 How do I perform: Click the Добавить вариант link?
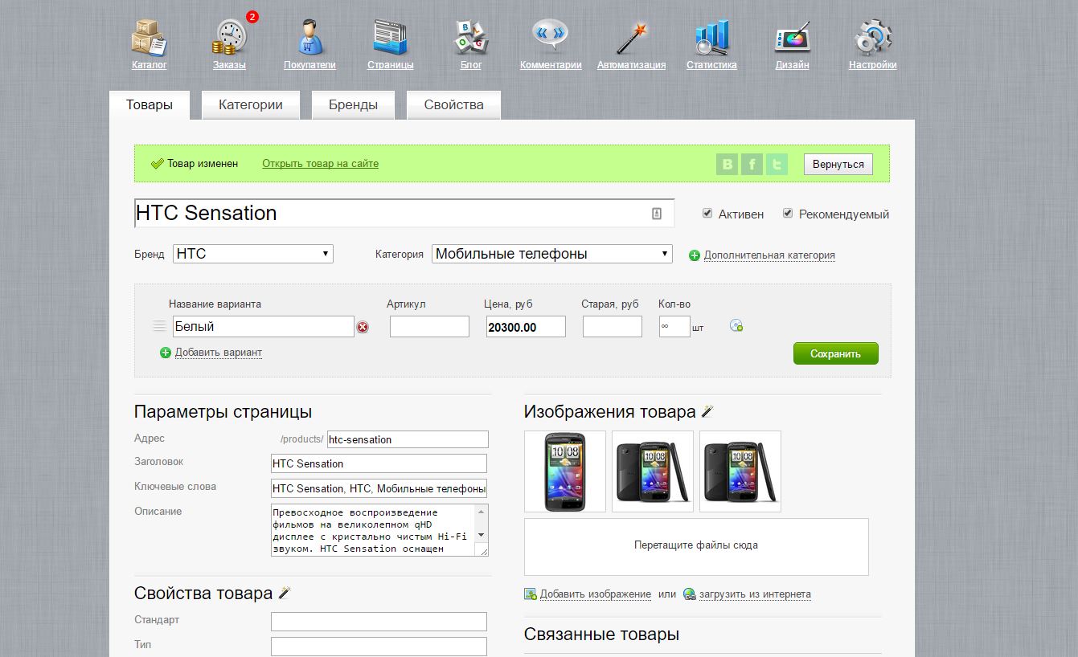tap(219, 353)
